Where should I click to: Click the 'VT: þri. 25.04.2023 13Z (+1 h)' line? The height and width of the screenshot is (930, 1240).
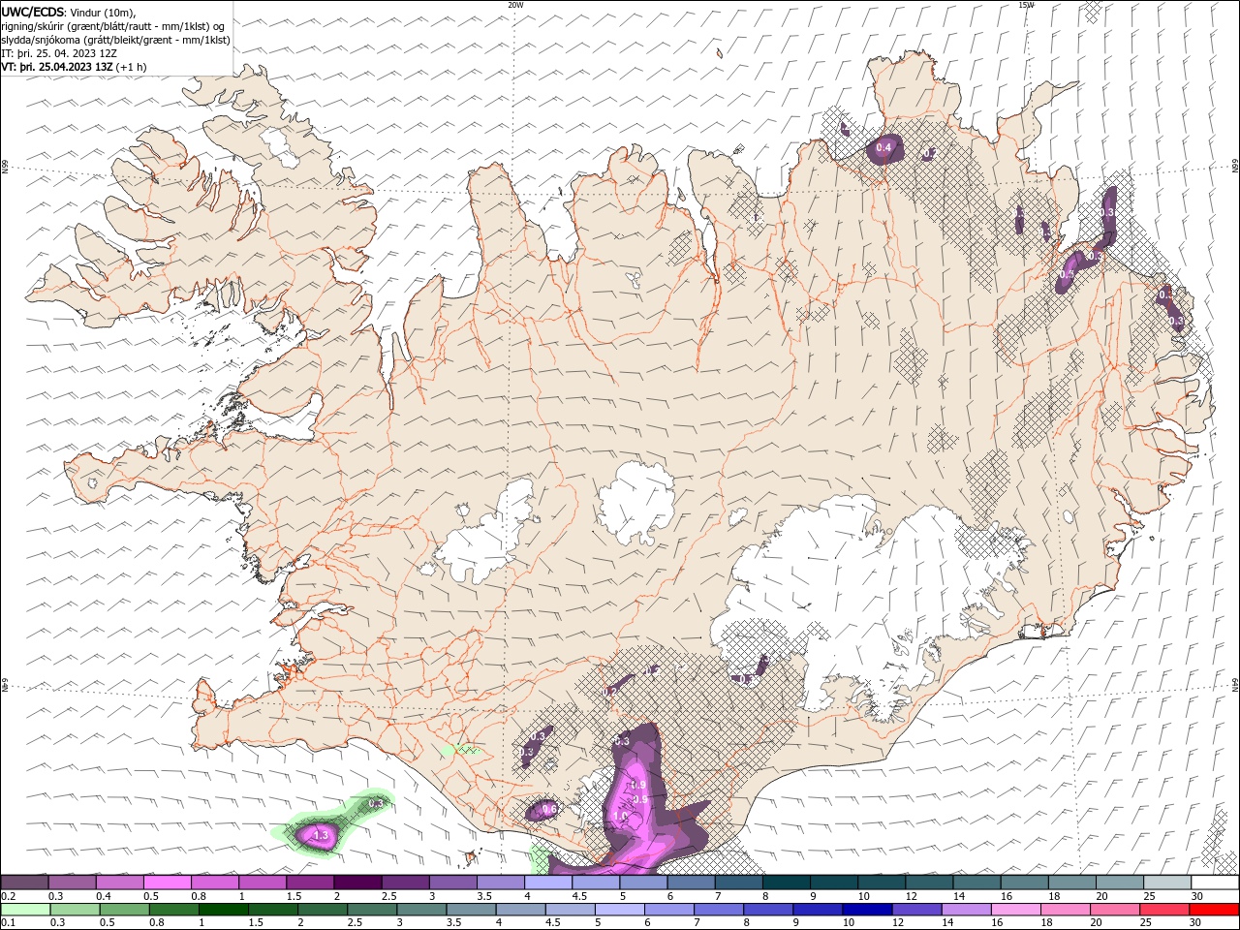(75, 67)
